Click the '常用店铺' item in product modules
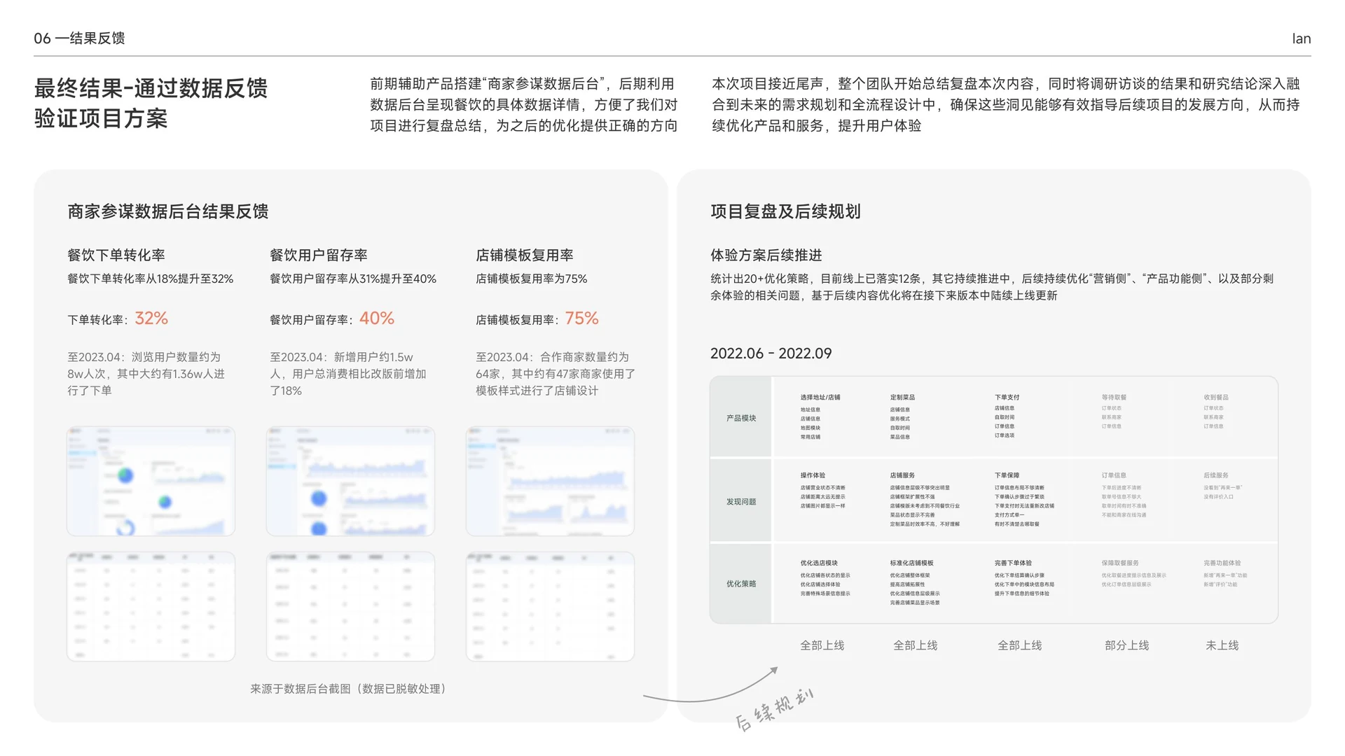The width and height of the screenshot is (1345, 756). (811, 437)
